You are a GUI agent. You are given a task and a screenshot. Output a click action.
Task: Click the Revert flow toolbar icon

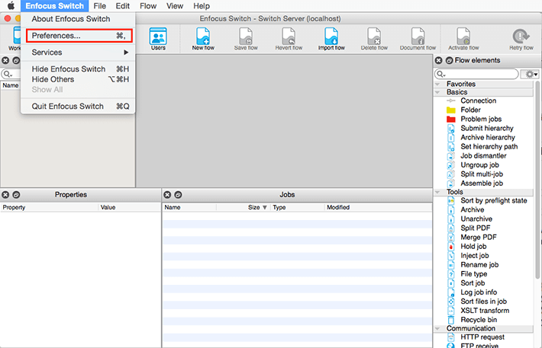tap(289, 39)
